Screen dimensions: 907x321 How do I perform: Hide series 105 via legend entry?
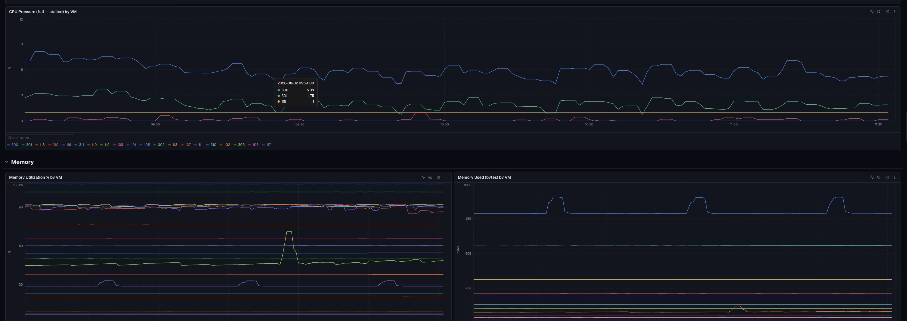[x=145, y=145]
